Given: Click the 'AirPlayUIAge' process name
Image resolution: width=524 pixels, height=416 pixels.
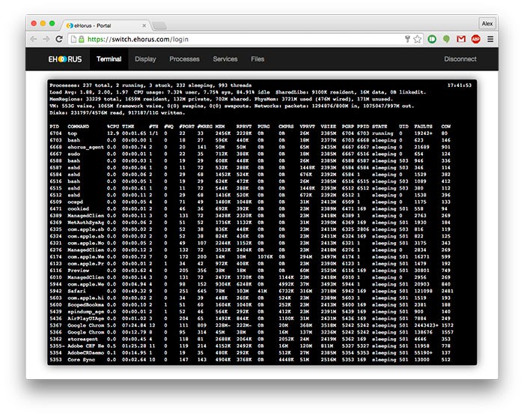Looking at the screenshot, I should pyautogui.click(x=85, y=319).
